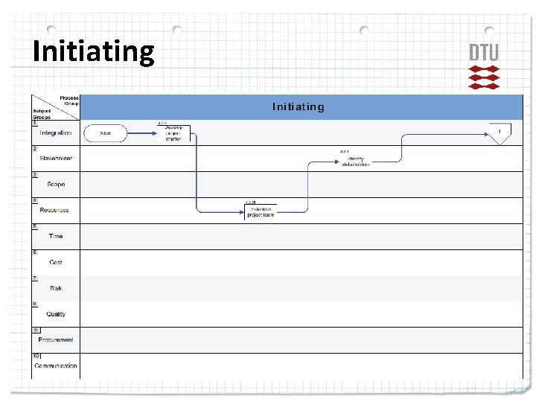The height and width of the screenshot is (402, 536).
Task: Select the Time row label
Action: pyautogui.click(x=56, y=236)
